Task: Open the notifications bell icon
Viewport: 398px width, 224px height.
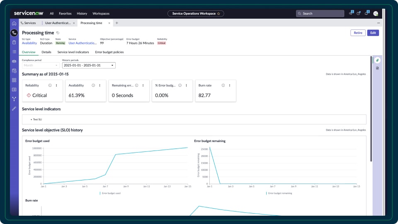Action: tap(366, 13)
